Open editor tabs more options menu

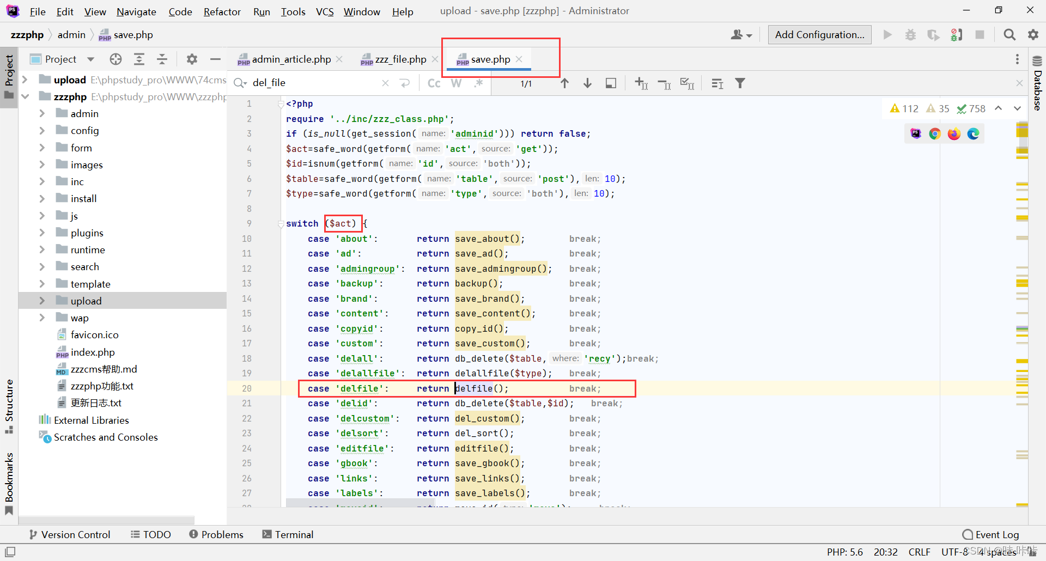[x=1017, y=59]
